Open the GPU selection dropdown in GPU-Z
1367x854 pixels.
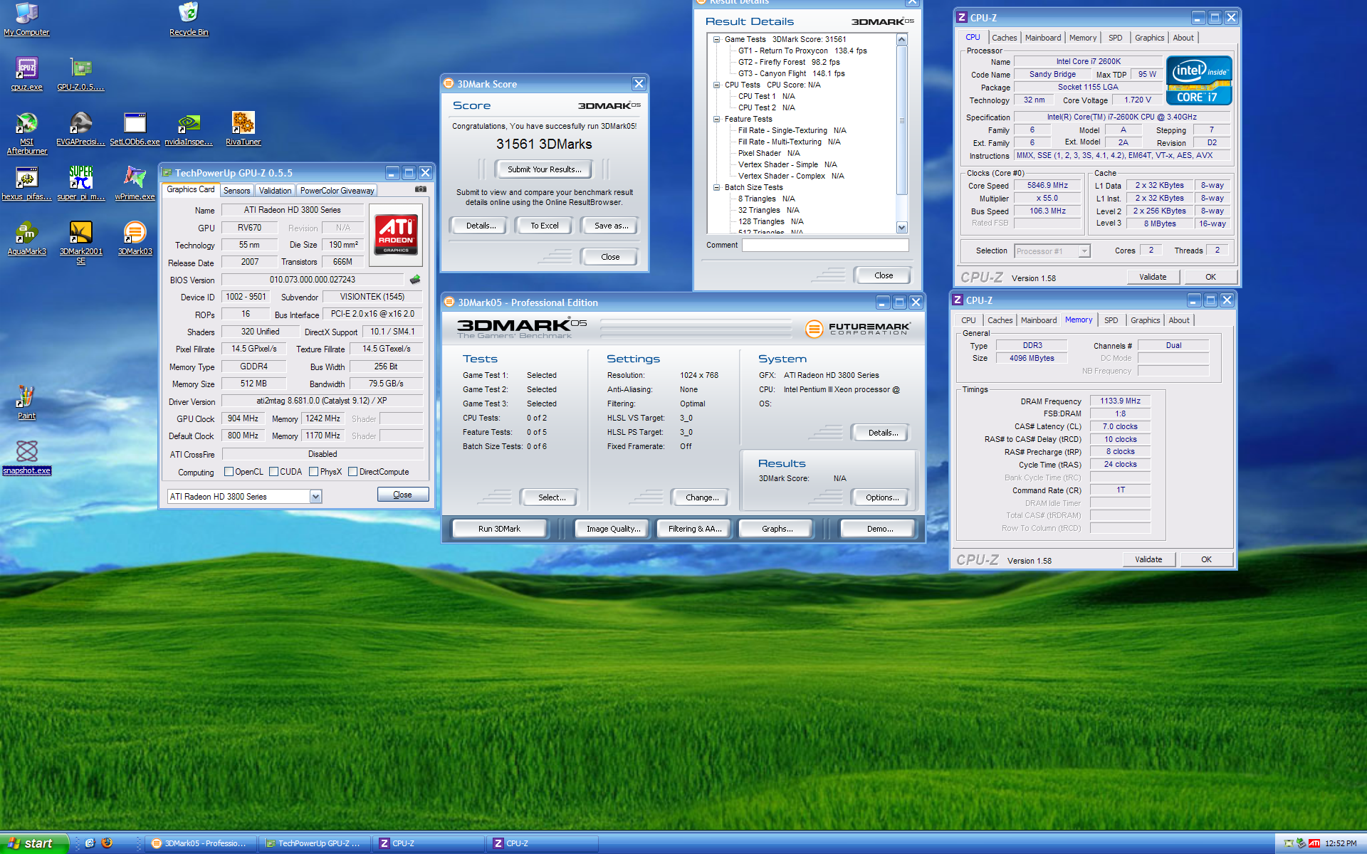(x=315, y=497)
